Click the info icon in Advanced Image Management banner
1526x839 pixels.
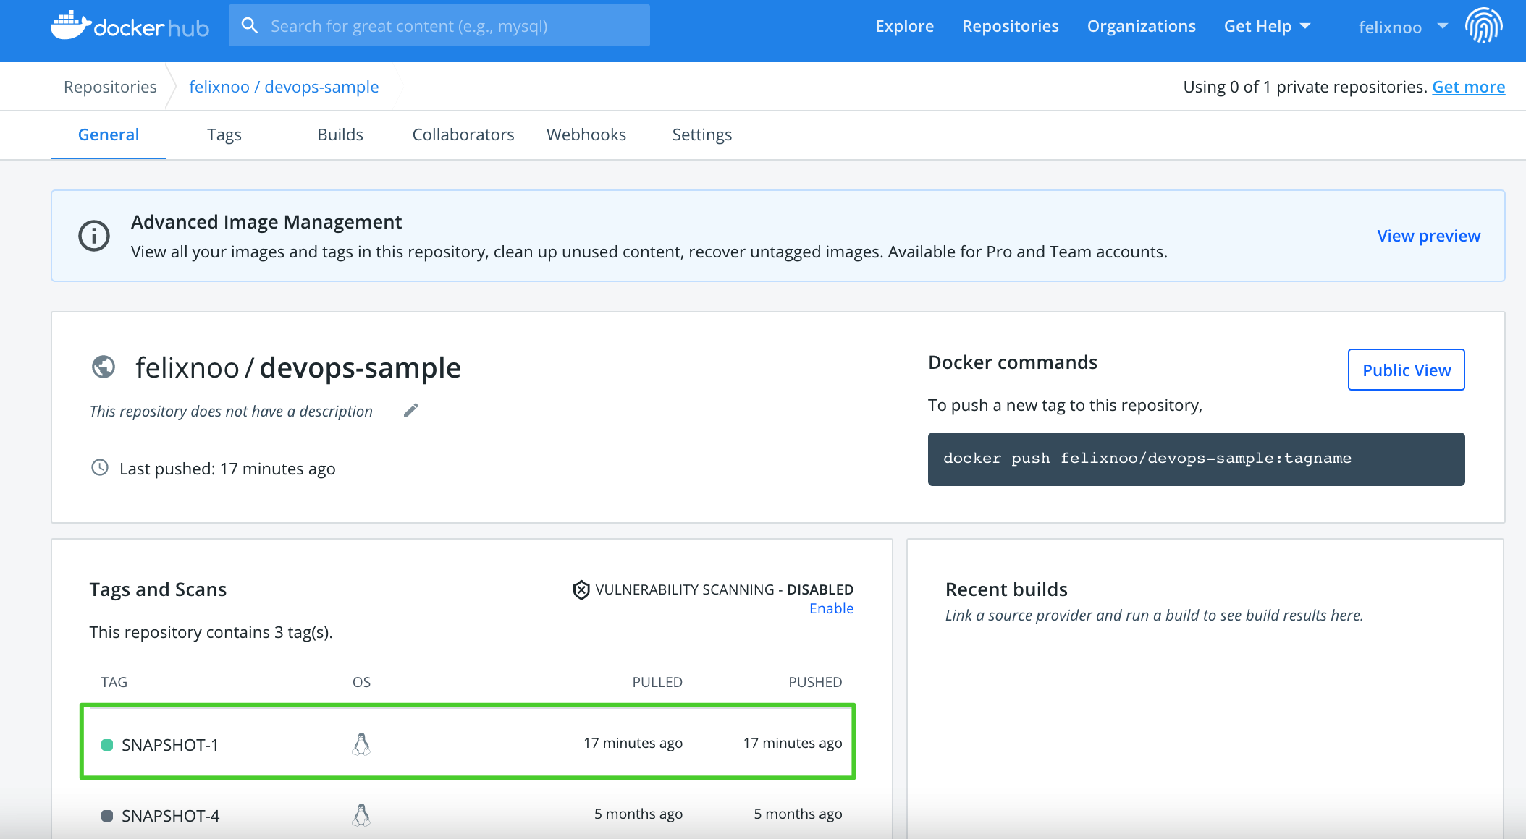click(93, 236)
